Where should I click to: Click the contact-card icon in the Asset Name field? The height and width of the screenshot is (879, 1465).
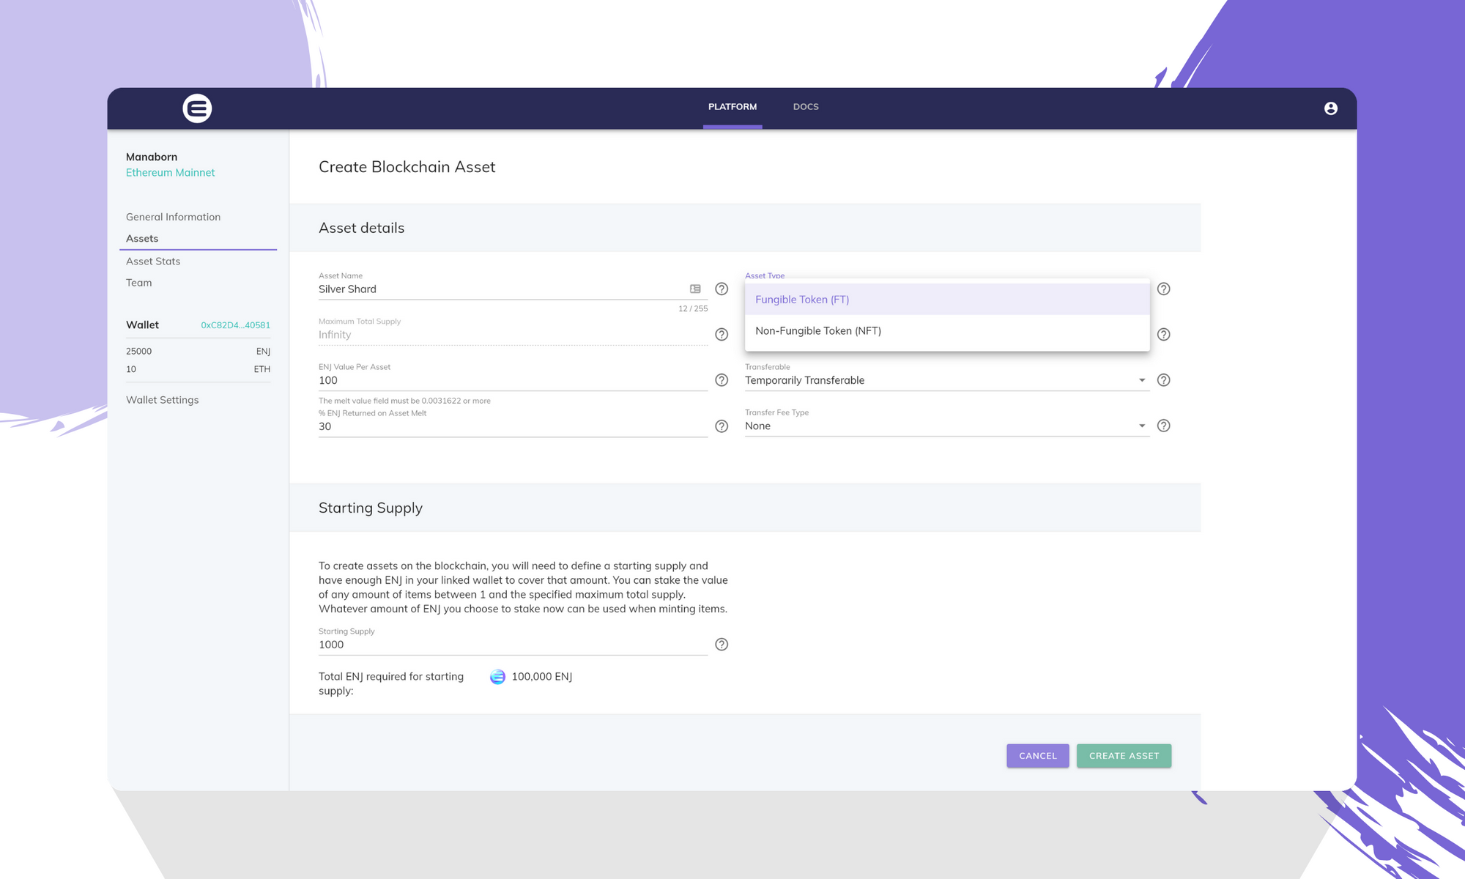(x=694, y=289)
